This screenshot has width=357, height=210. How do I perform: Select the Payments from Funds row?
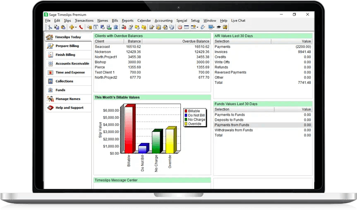click(x=263, y=125)
